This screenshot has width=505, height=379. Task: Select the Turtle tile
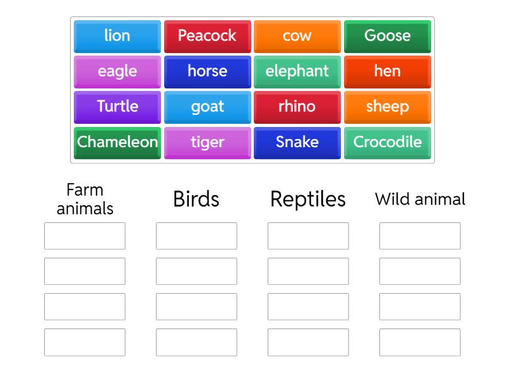click(x=117, y=107)
